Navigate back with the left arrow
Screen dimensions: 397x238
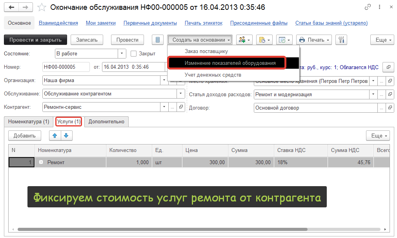click(12, 7)
